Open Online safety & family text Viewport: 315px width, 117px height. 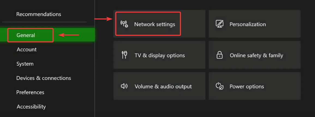pos(256,55)
